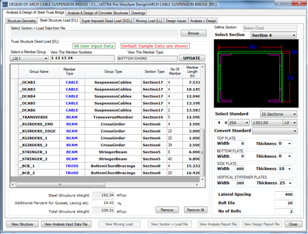The width and height of the screenshot is (308, 234).
Task: Click the Group Name column header
Action: [x=39, y=71]
